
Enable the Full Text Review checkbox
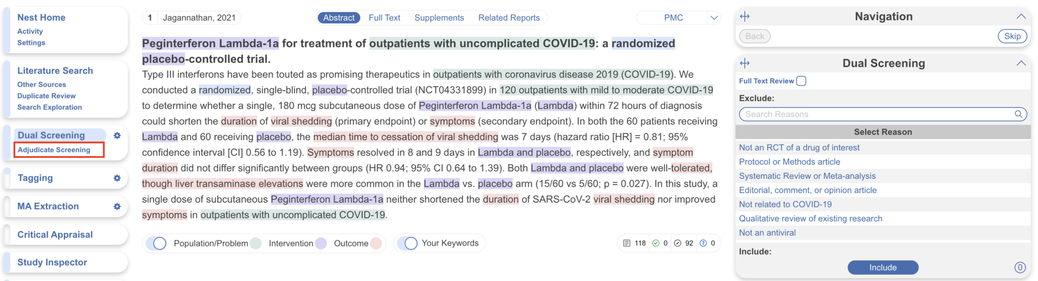click(801, 81)
